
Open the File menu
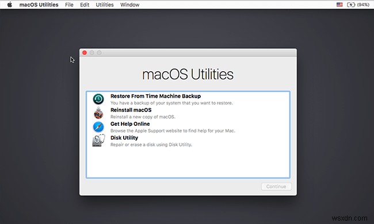(x=69, y=5)
